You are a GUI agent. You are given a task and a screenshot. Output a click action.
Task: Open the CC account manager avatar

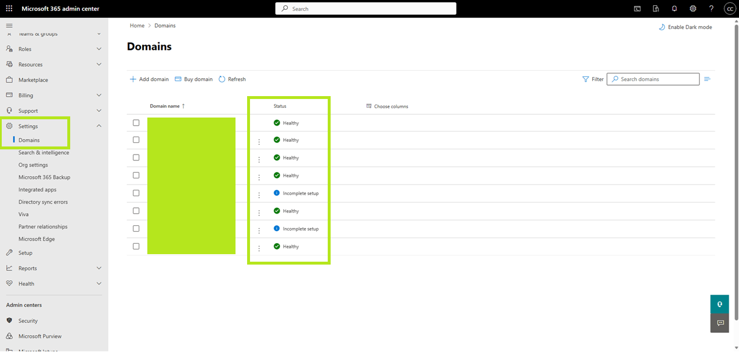point(730,9)
